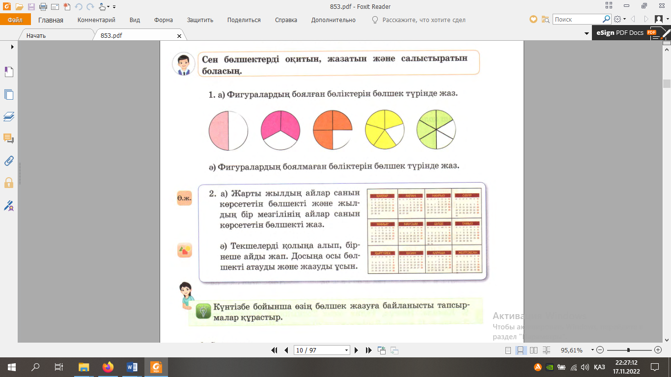Viewport: 671px width, 377px height.
Task: Click the eSign PDF Docs banner
Action: tap(631, 32)
